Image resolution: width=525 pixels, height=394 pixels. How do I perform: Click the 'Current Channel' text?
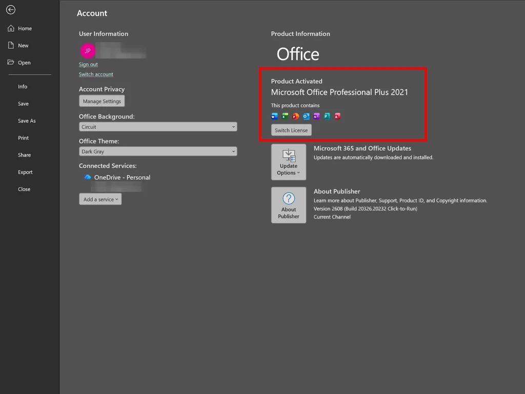[x=332, y=217]
